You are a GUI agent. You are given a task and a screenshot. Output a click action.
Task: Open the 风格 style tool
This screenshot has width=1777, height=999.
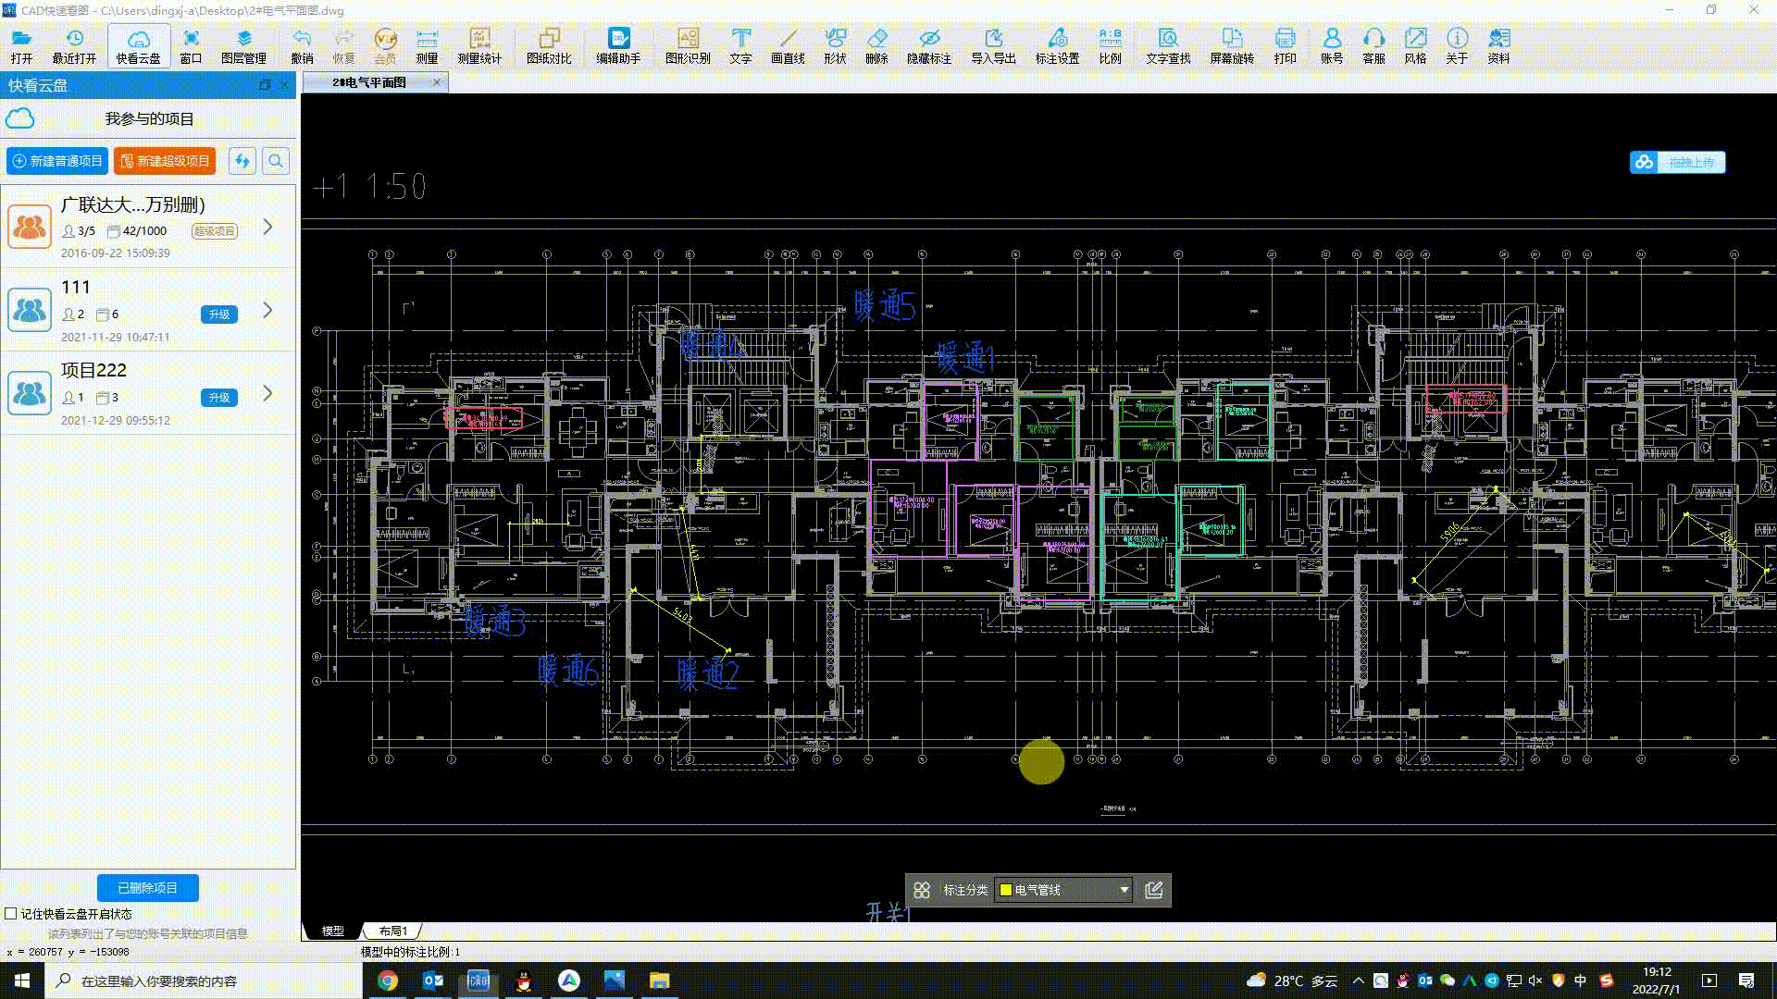click(1415, 45)
